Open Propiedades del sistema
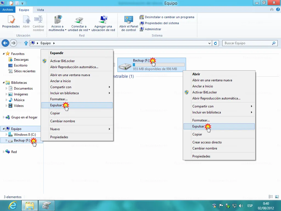 [x=159, y=23]
